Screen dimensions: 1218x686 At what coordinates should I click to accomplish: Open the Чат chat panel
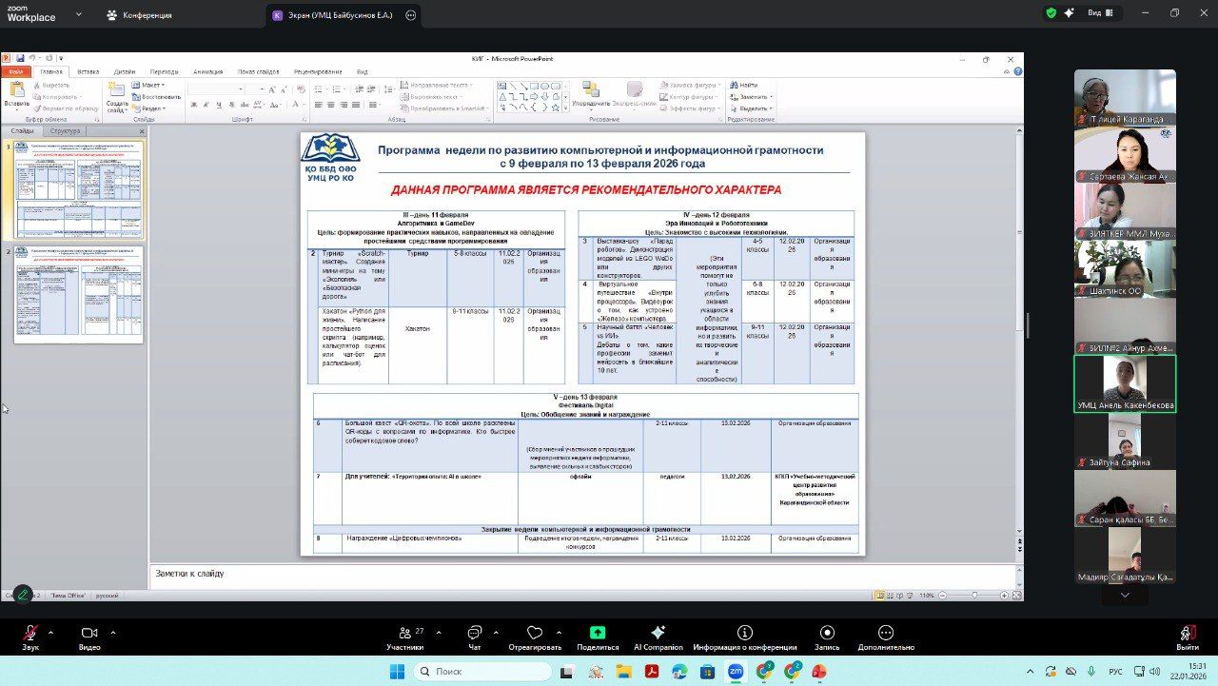coord(474,635)
